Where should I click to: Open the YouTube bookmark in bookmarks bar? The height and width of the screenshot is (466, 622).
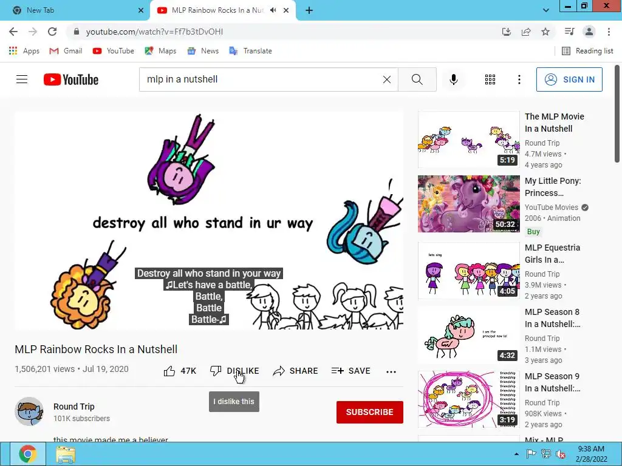click(x=114, y=51)
